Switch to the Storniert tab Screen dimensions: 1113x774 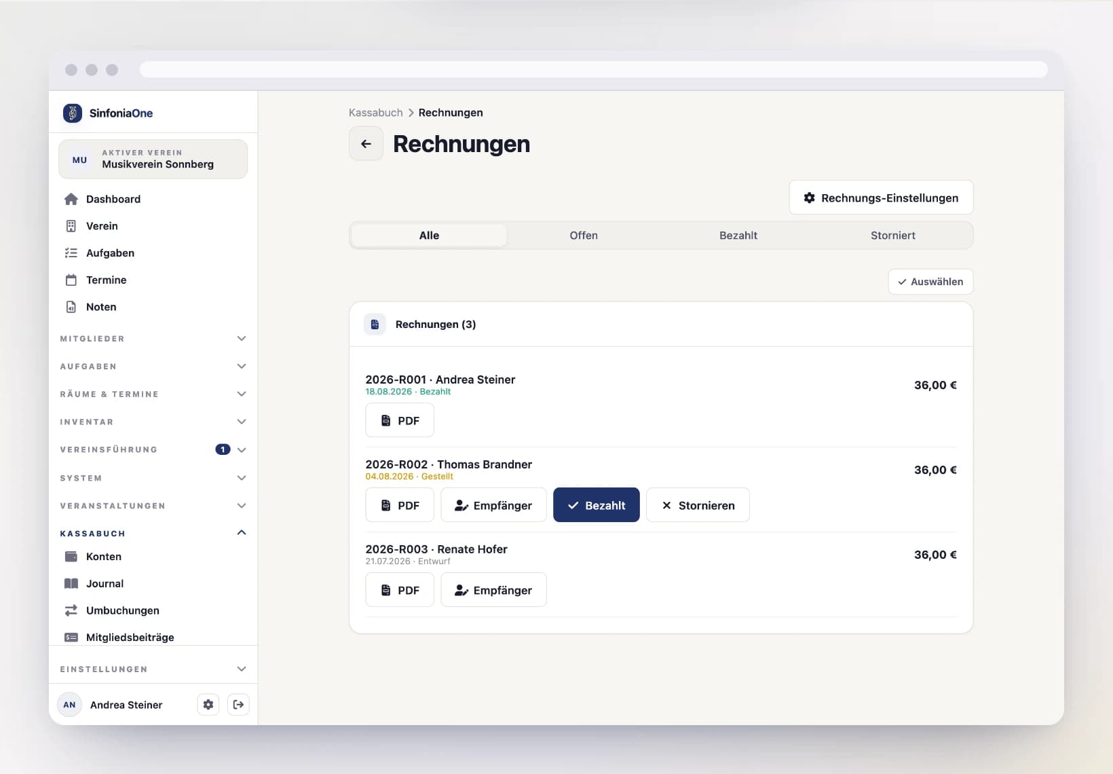click(x=893, y=236)
